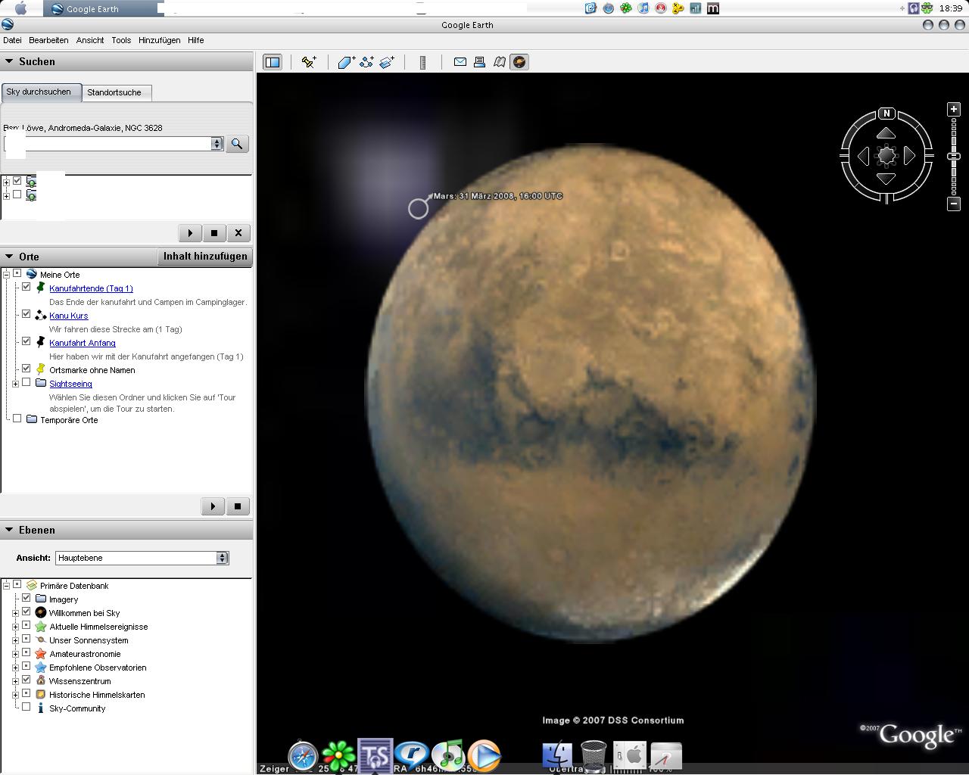Look left with the navigation ring arrow
This screenshot has height=775, width=969.
coord(863,156)
